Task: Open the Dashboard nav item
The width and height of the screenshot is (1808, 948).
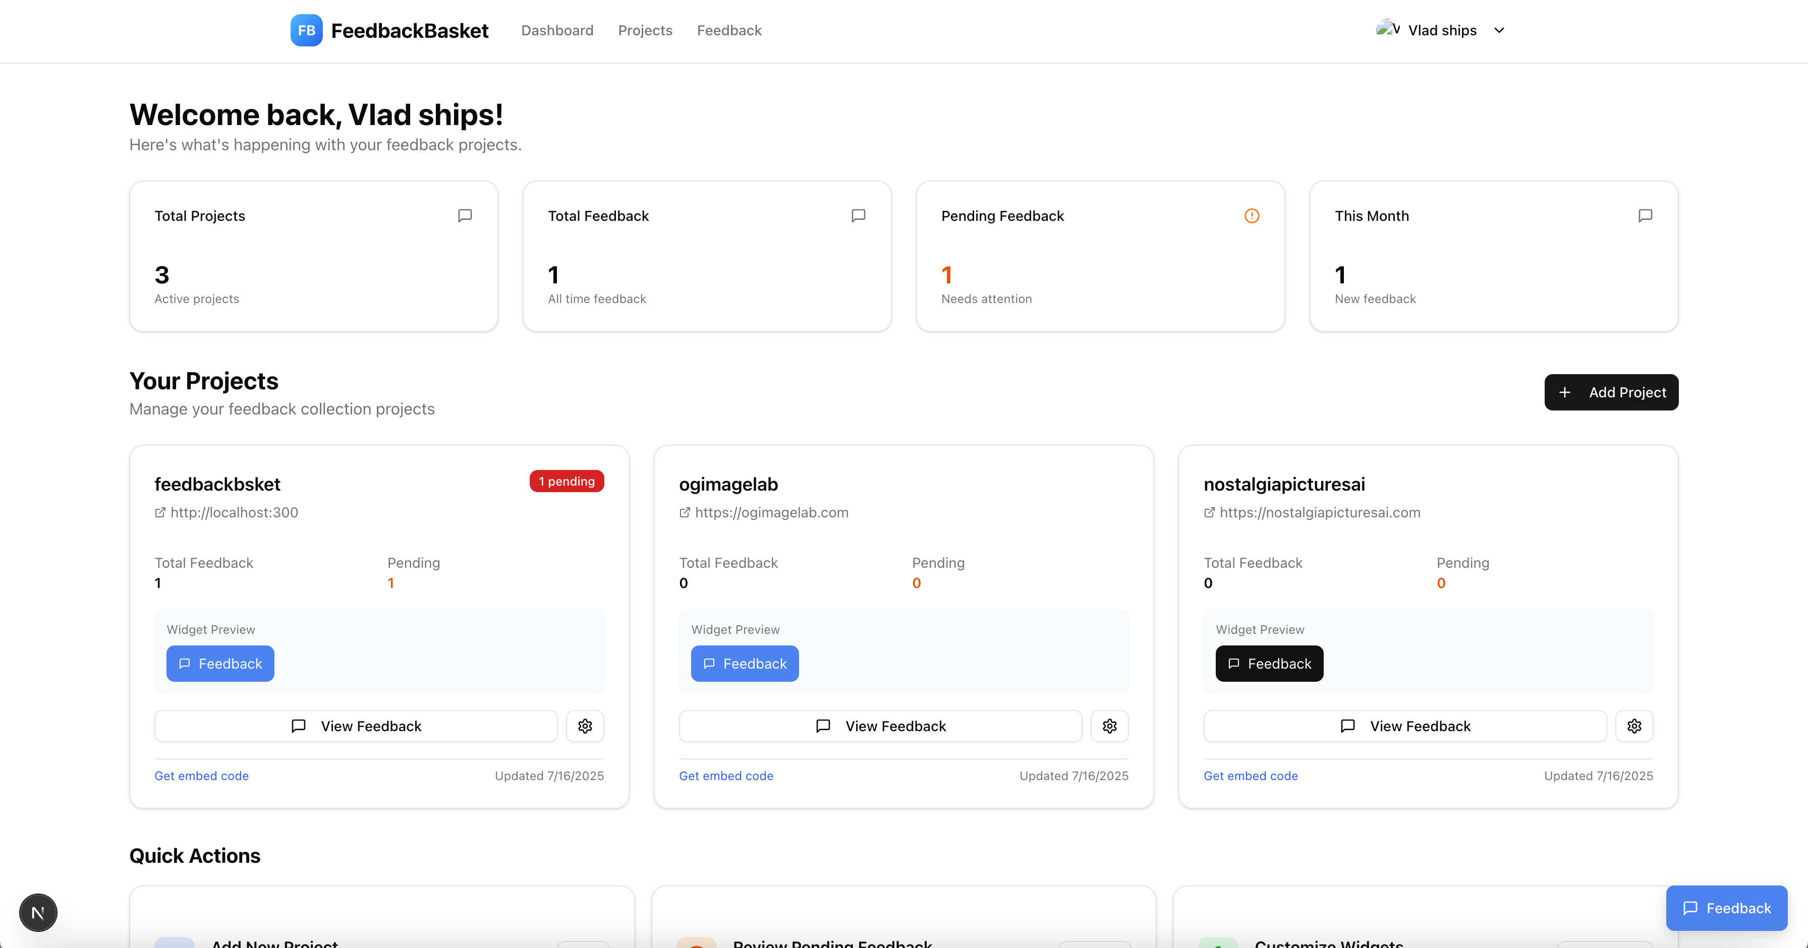Action: click(556, 30)
